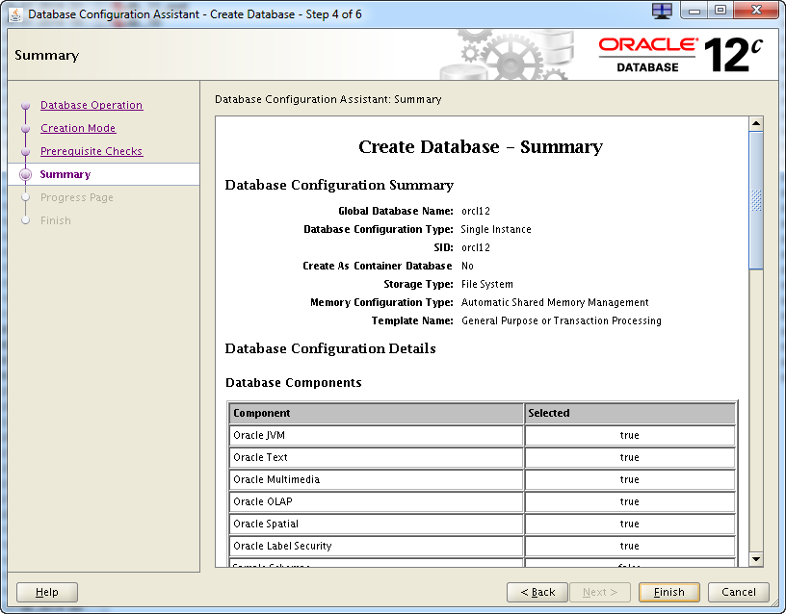Image resolution: width=786 pixels, height=614 pixels.
Task: Click the scroll up arrow of the summary pane
Action: (x=756, y=123)
